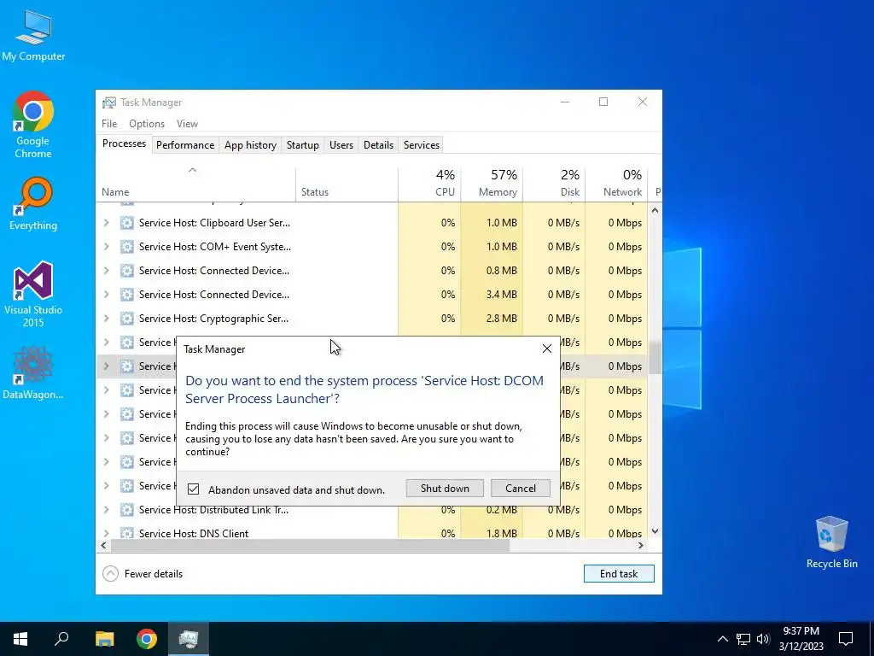Image resolution: width=874 pixels, height=656 pixels.
Task: Uncheck Abandon unsaved data and shut down
Action: 194,489
